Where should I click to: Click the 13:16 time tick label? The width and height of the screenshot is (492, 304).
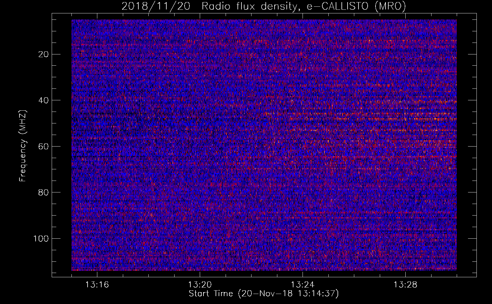pos(97,285)
